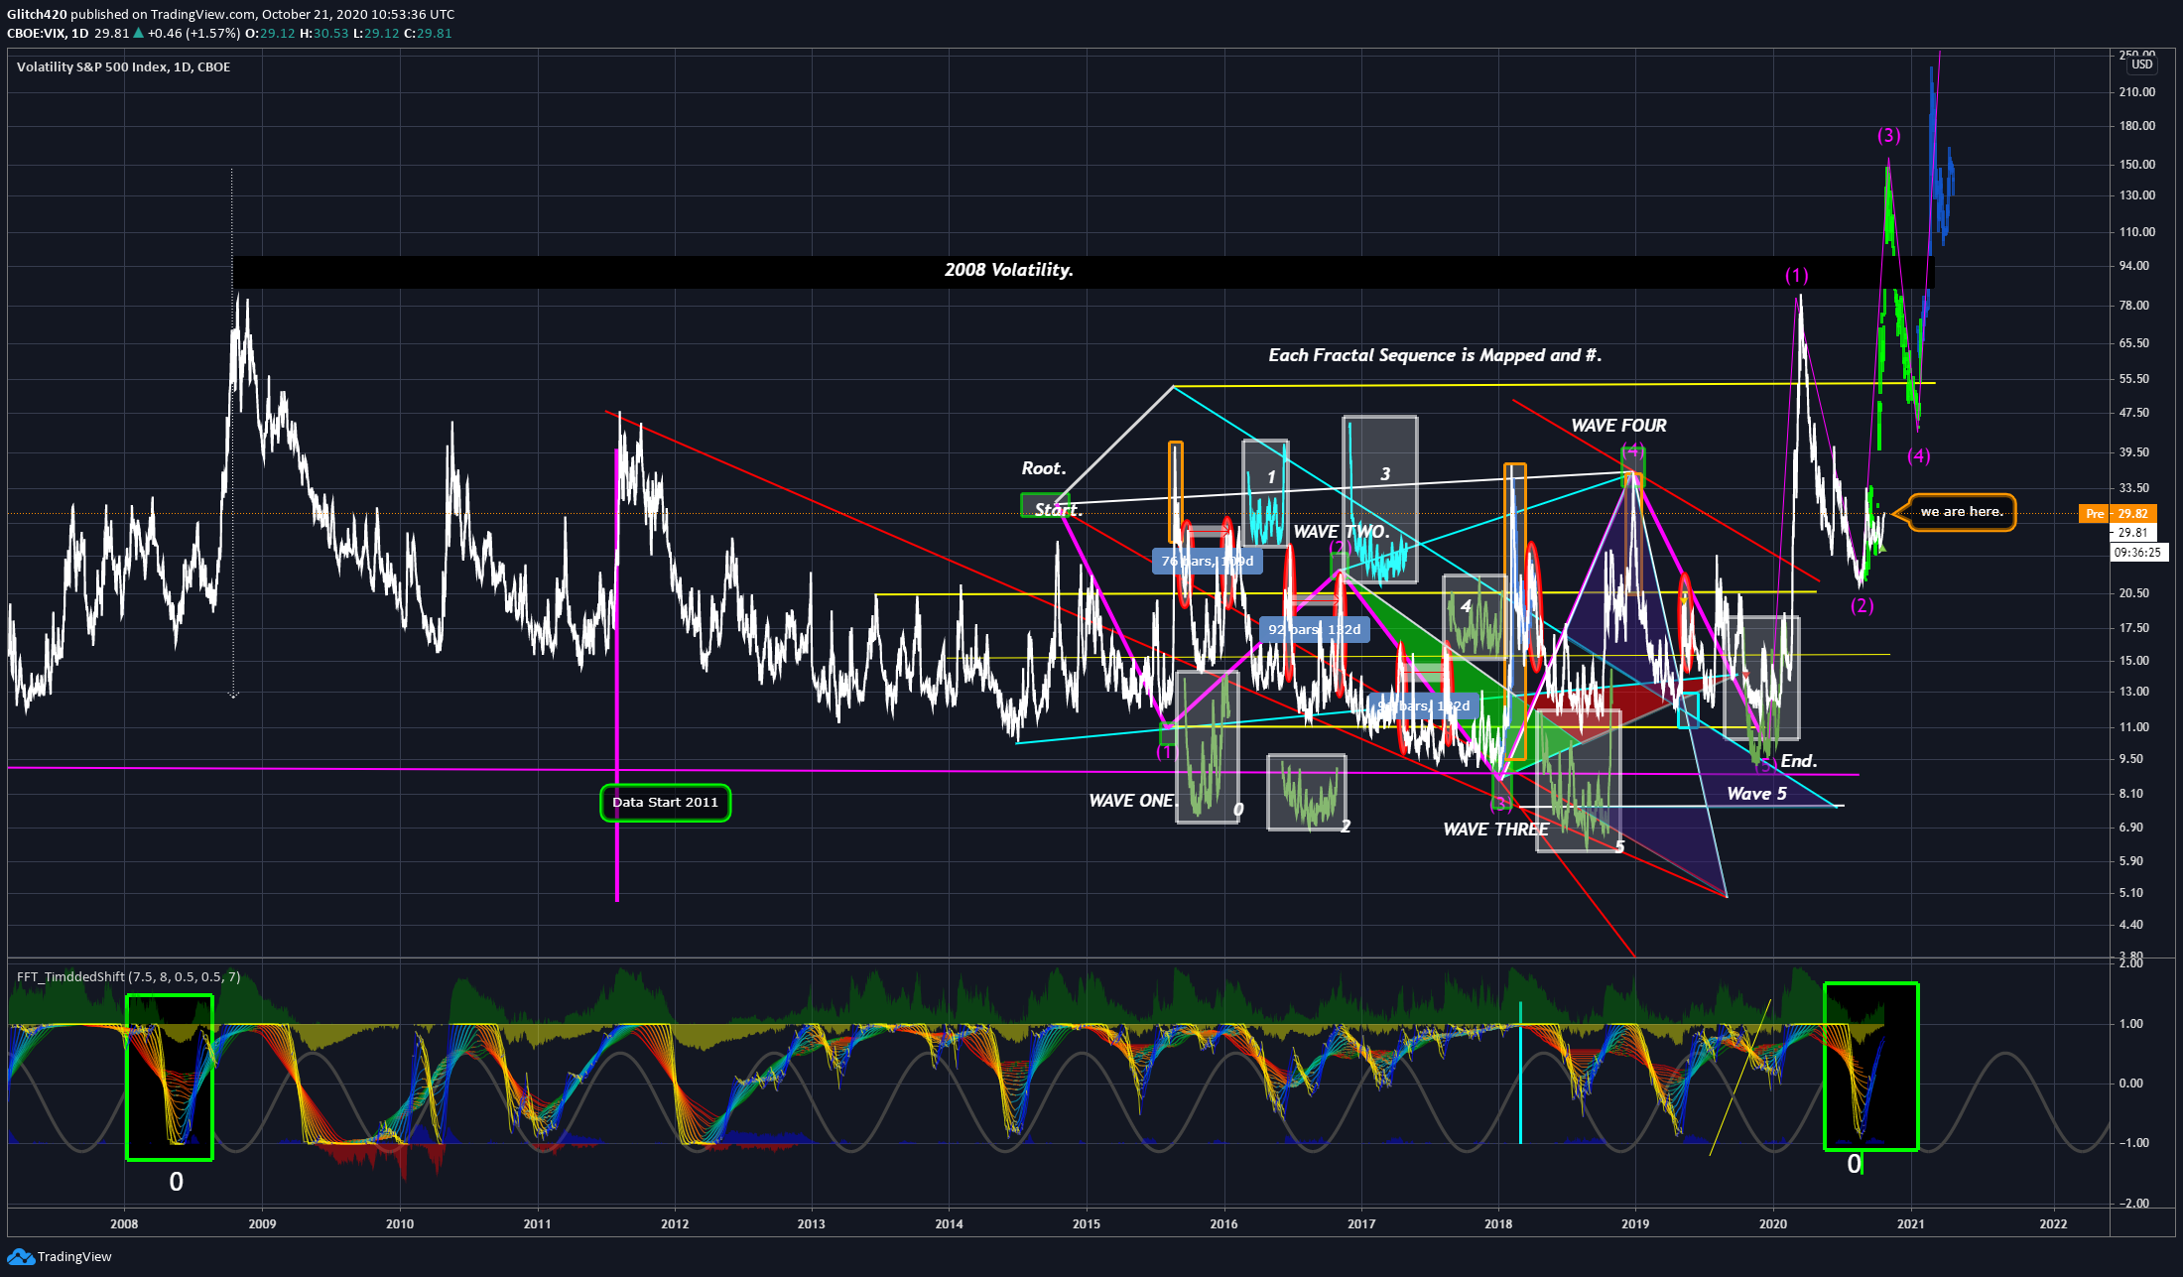Select 2014 on the time axis

pyautogui.click(x=949, y=1223)
